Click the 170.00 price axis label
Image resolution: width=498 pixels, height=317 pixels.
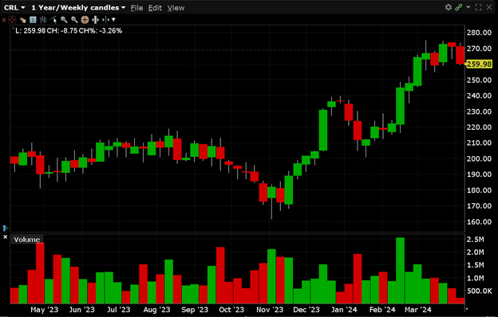[x=479, y=206]
